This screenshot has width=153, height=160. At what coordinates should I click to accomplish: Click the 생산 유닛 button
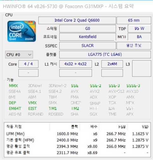click(x=134, y=46)
